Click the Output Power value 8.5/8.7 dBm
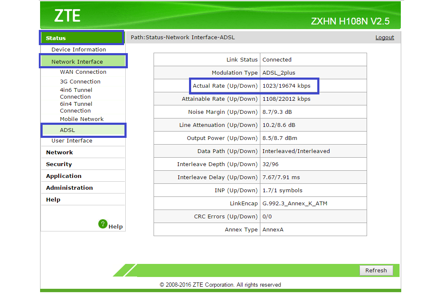The width and height of the screenshot is (443, 293). pos(280,138)
